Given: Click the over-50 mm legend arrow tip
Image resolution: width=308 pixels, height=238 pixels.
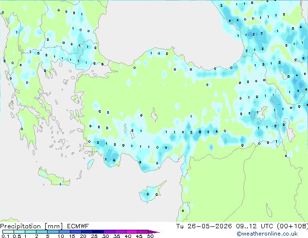Looking at the screenshot, I should tap(154, 232).
